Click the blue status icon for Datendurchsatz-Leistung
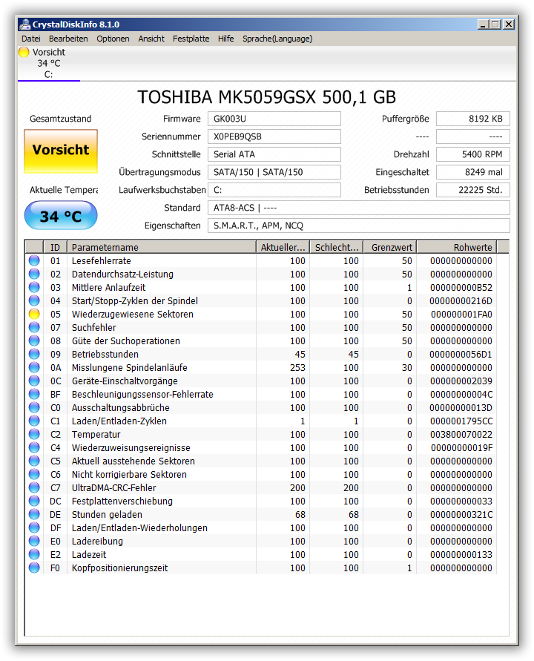This screenshot has width=534, height=661. click(x=34, y=274)
